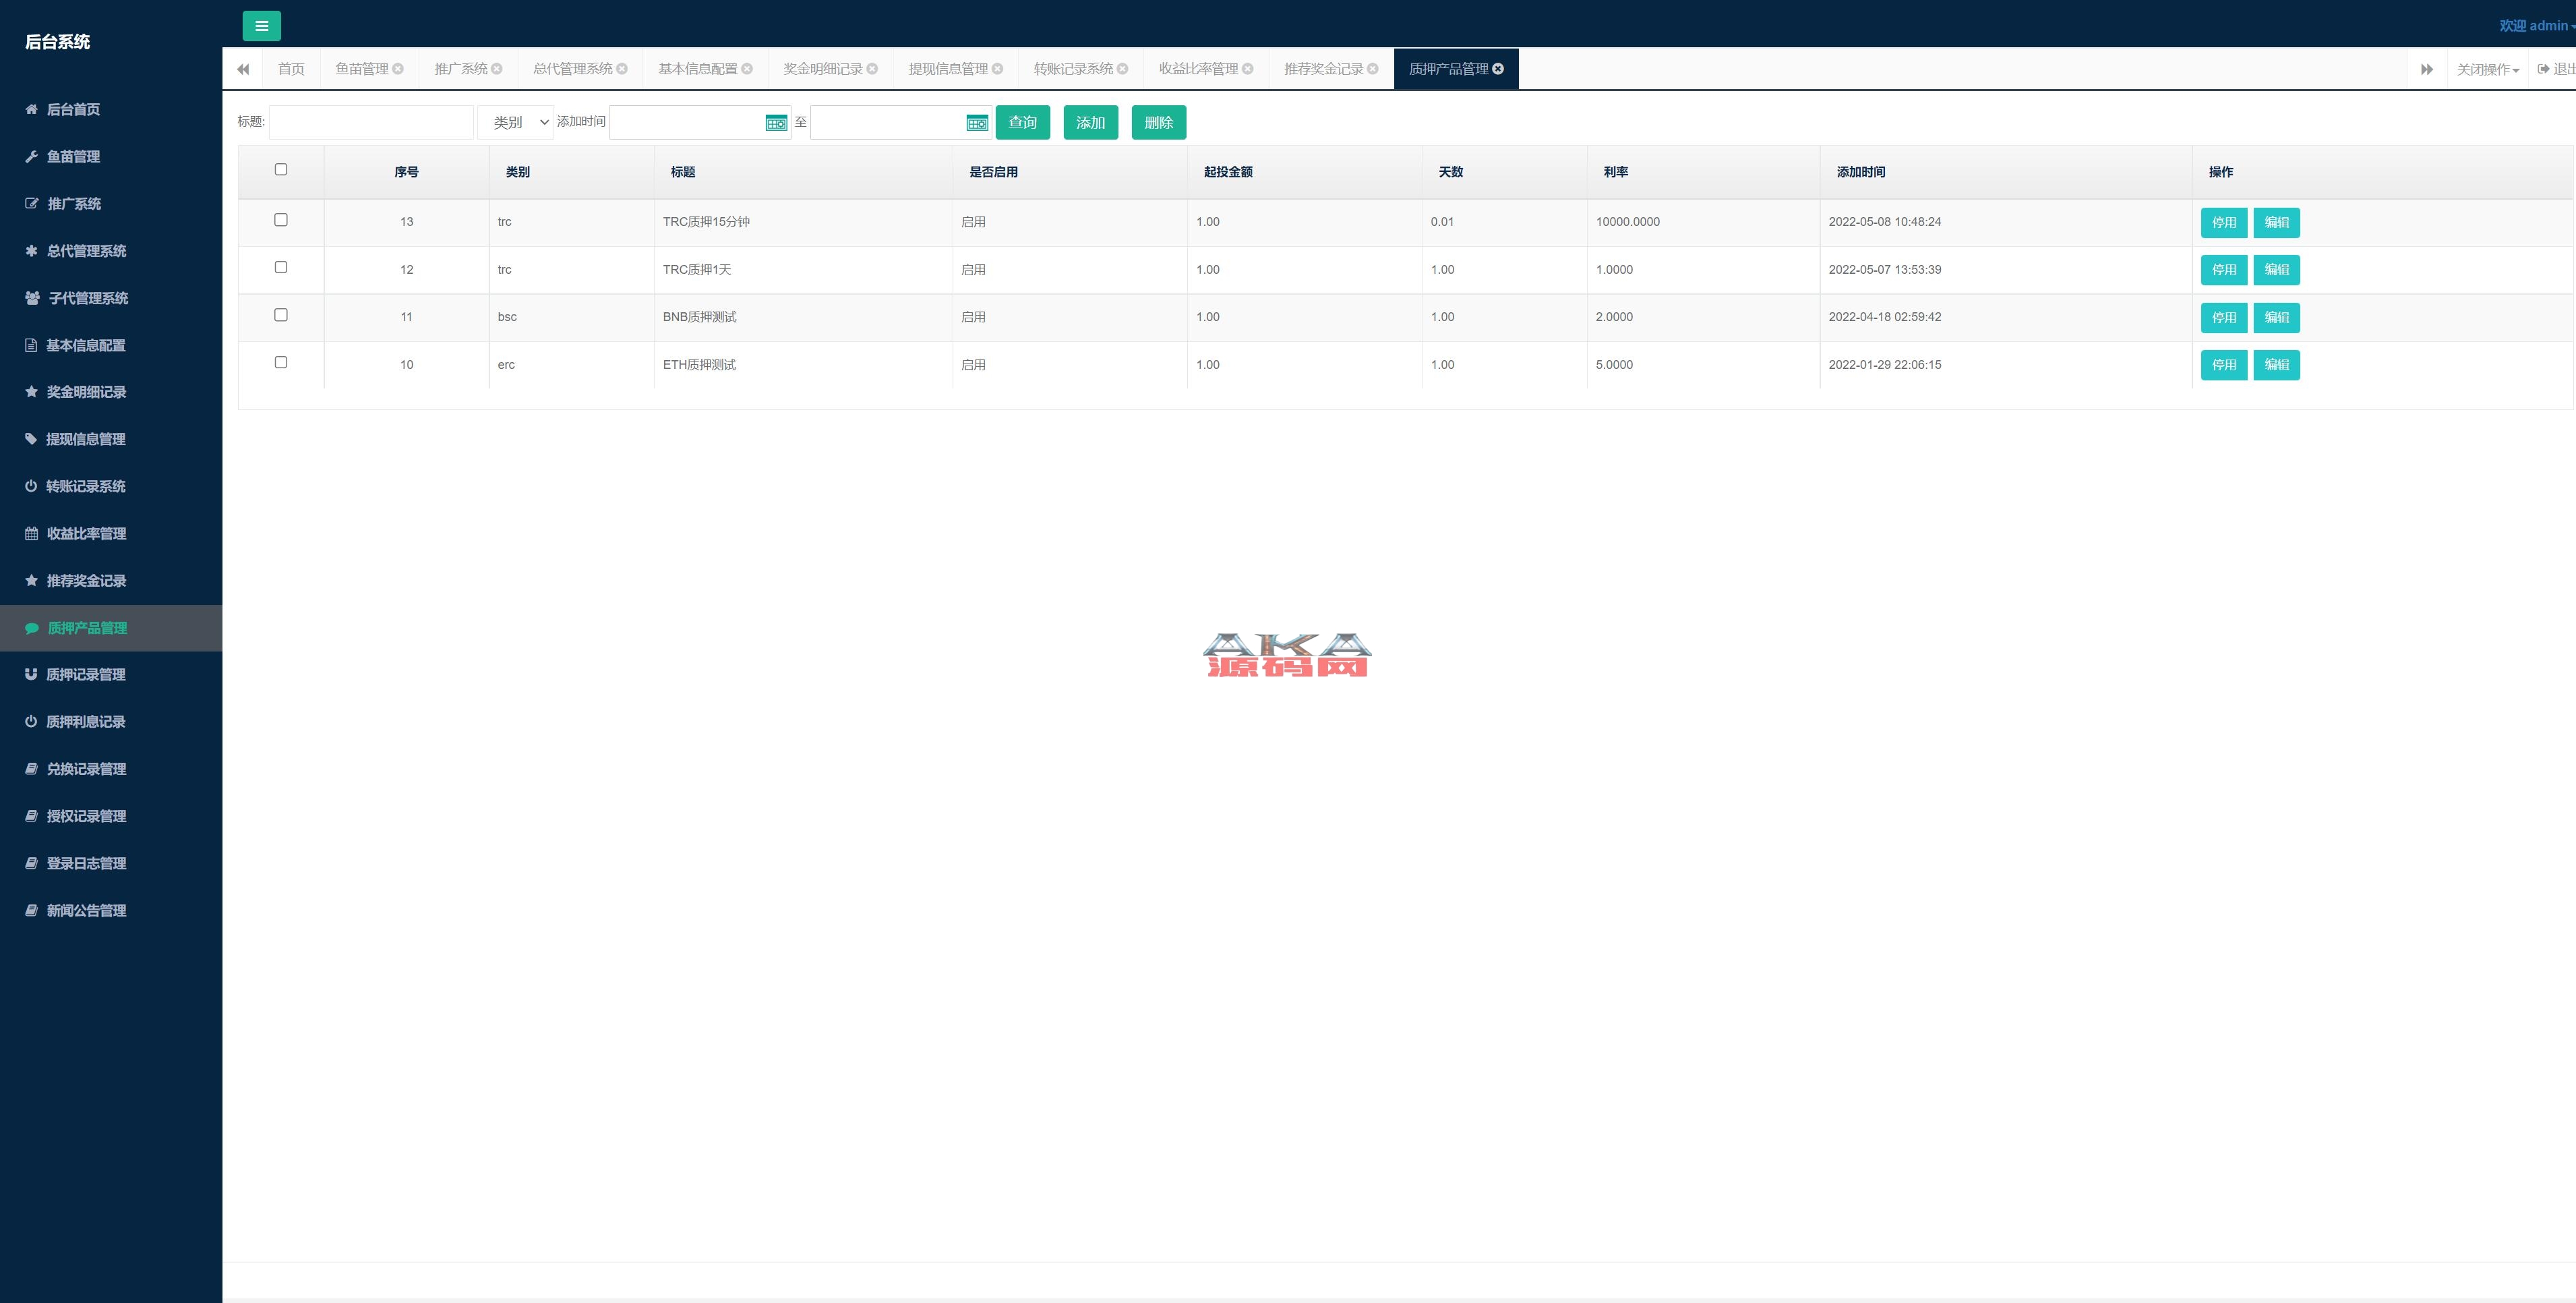
Task: Select checkbox for row 10 ETH质押测试
Action: point(281,362)
